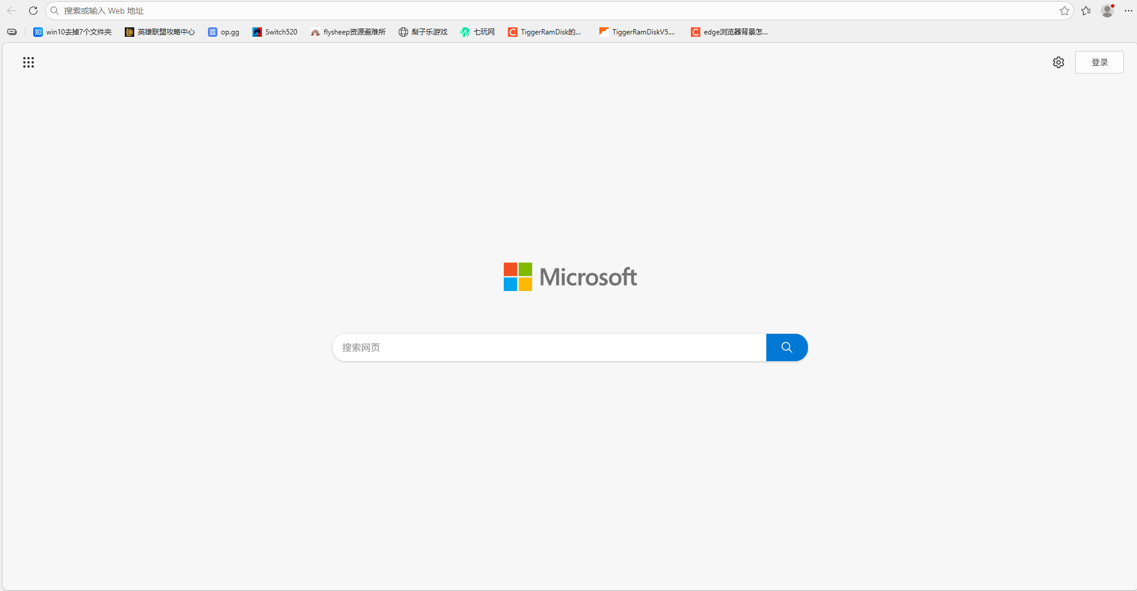
Task: Click the 搜索网页 search box
Action: click(x=549, y=347)
